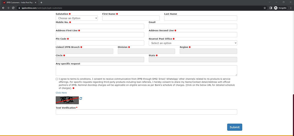Image resolution: width=294 pixels, height=136 pixels.
Task: Bookmark this page with star icon
Action: (x=265, y=8)
